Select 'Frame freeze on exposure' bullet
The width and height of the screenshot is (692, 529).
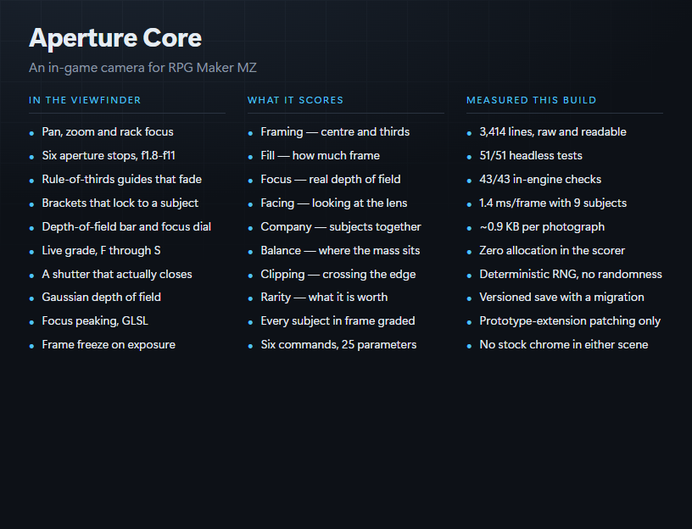[x=109, y=344]
